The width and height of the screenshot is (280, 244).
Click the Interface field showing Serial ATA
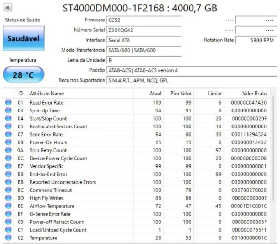(x=144, y=40)
